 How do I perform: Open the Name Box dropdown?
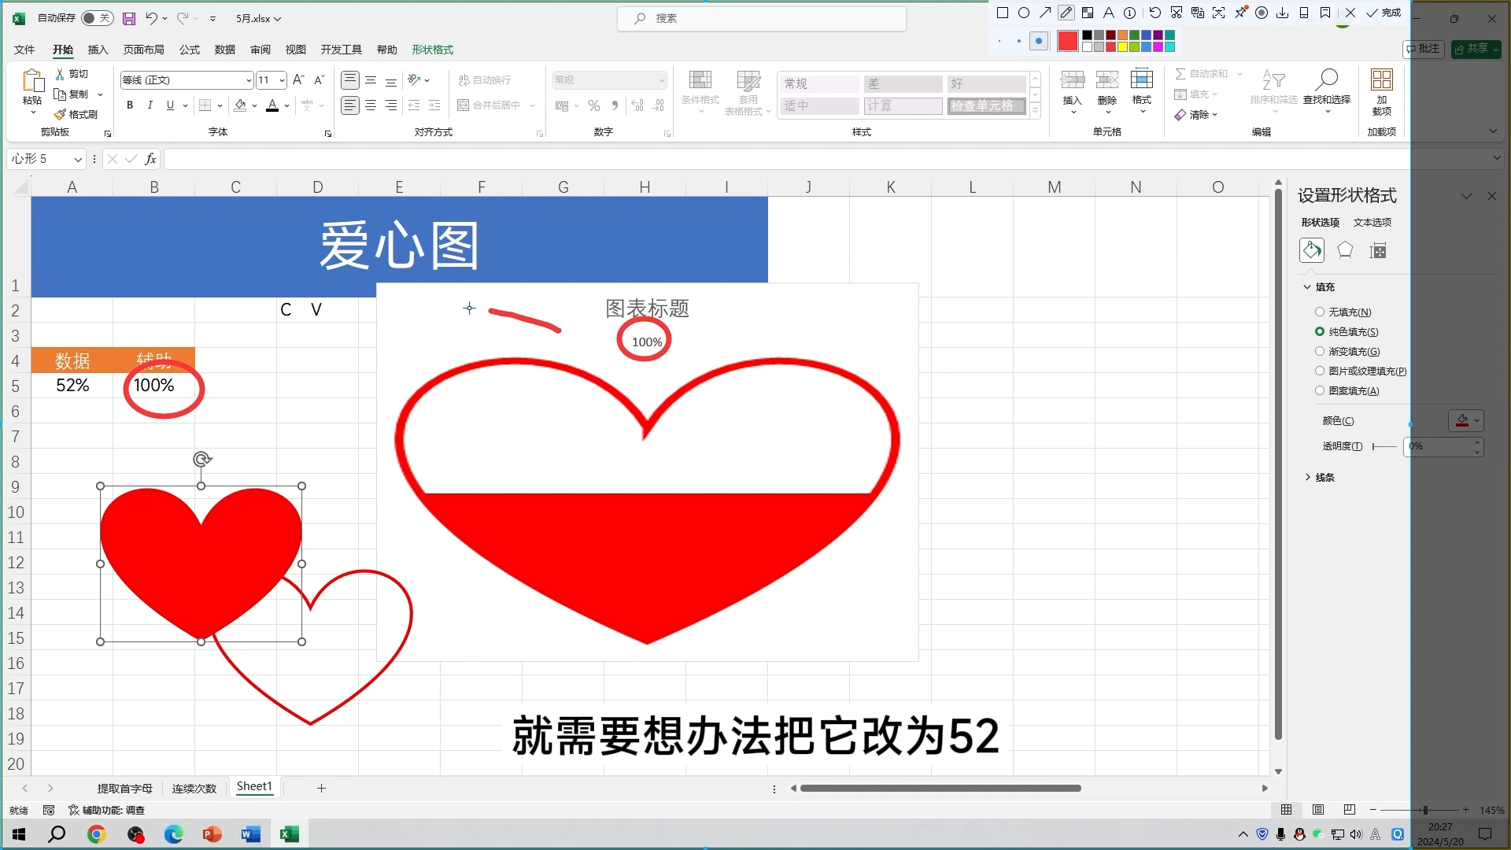(x=78, y=159)
